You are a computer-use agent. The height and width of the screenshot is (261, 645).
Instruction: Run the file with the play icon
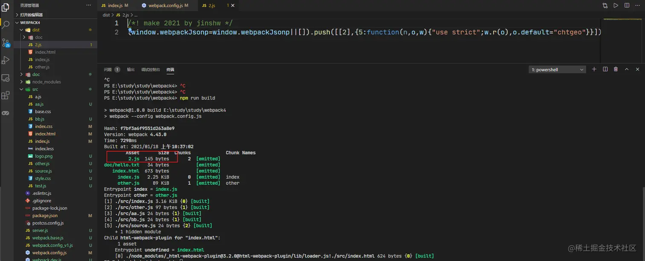[x=616, y=6]
